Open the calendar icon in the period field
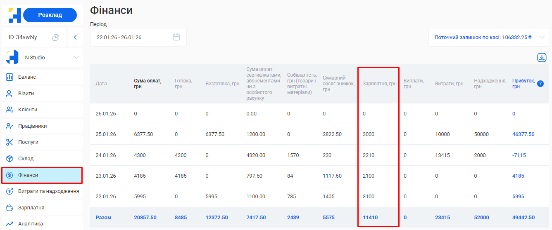The image size is (552, 230). click(176, 37)
